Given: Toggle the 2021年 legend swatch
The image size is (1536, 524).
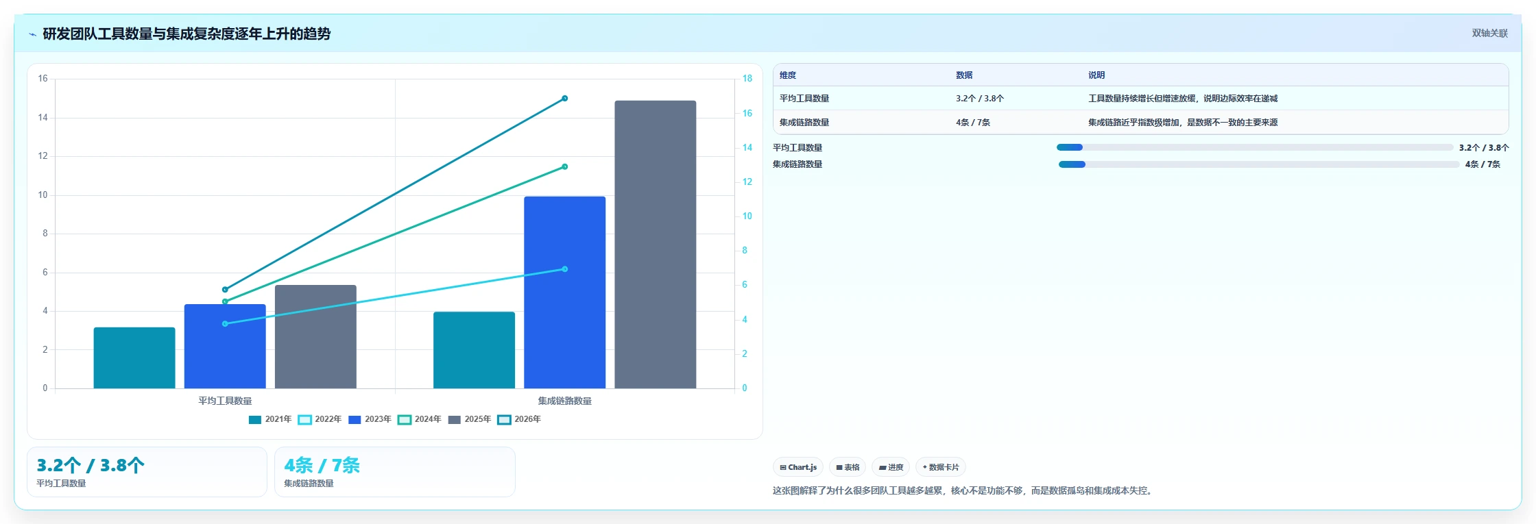Looking at the screenshot, I should (255, 420).
